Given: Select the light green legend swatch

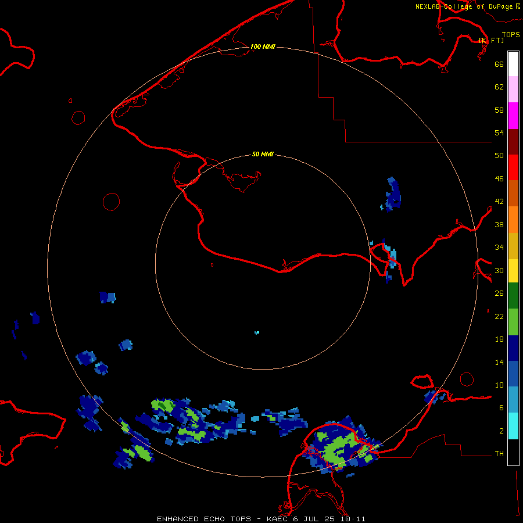Looking at the screenshot, I should pyautogui.click(x=513, y=322).
